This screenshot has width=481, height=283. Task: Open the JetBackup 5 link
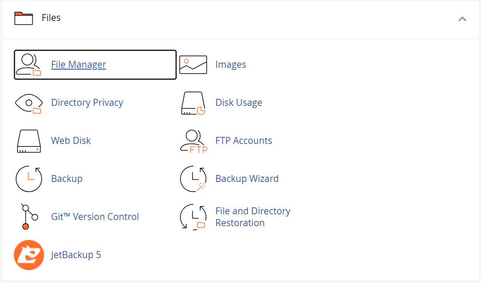click(x=76, y=255)
